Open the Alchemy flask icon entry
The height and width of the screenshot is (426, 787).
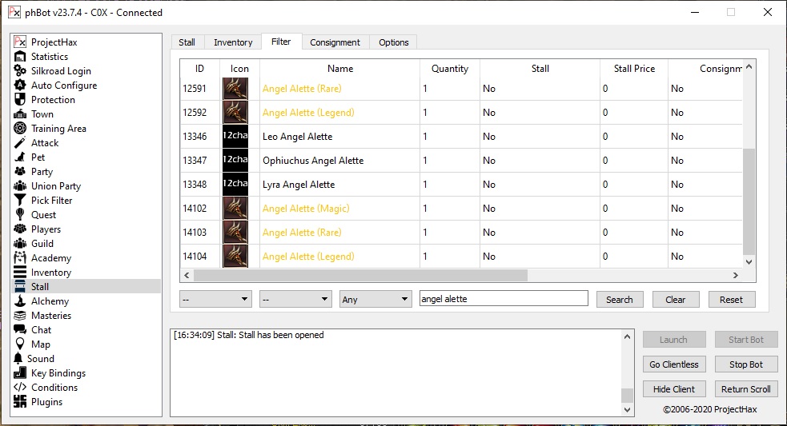click(x=20, y=301)
